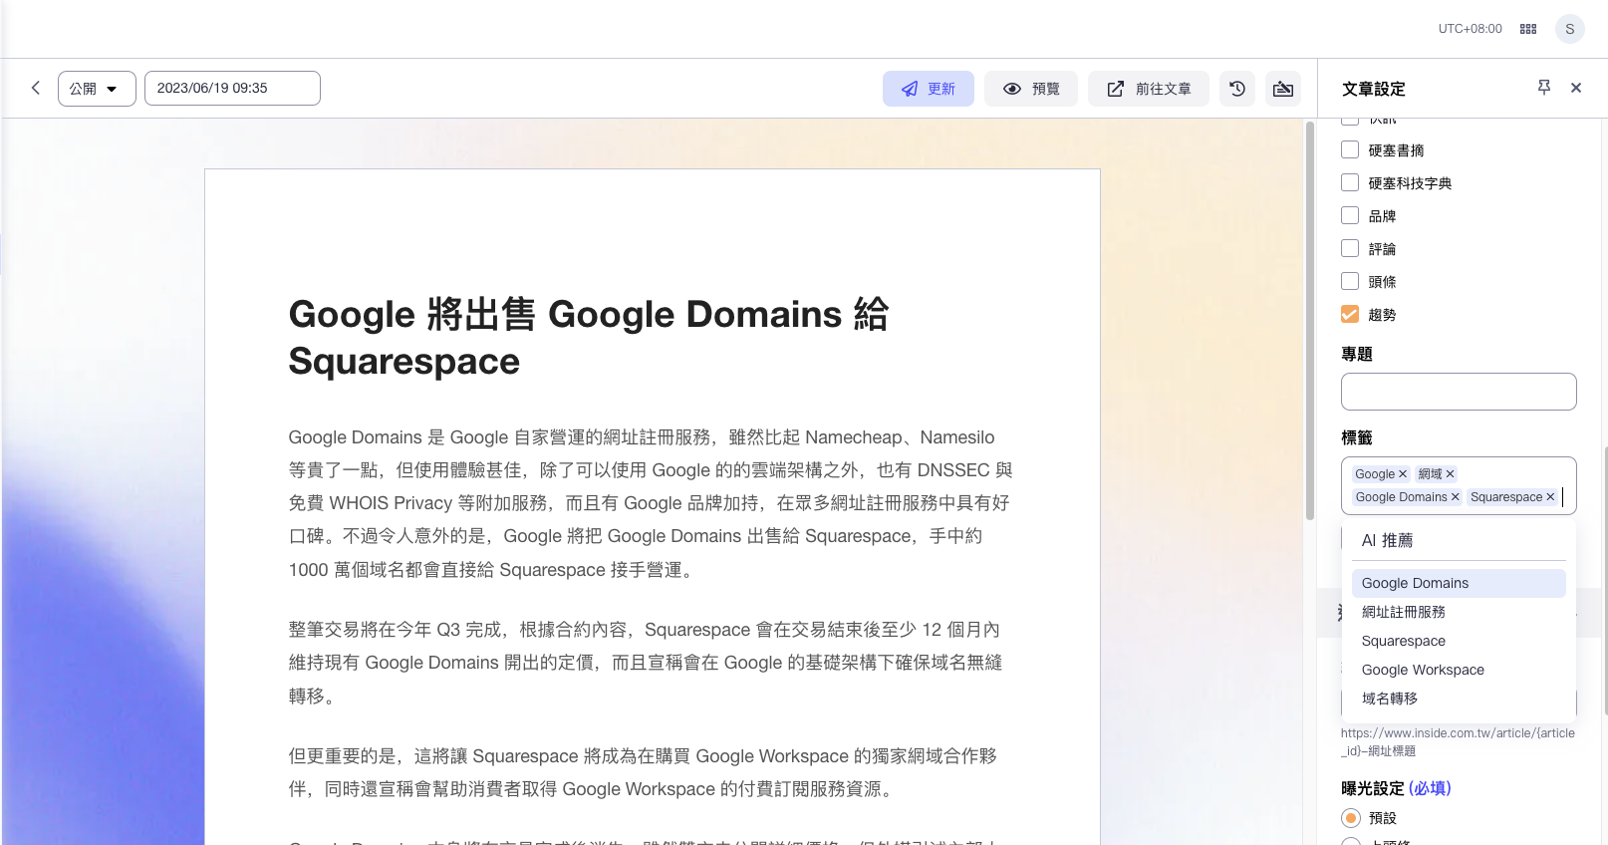1608x845 pixels.
Task: Click the UTC+08:00 timezone label
Action: click(1470, 29)
